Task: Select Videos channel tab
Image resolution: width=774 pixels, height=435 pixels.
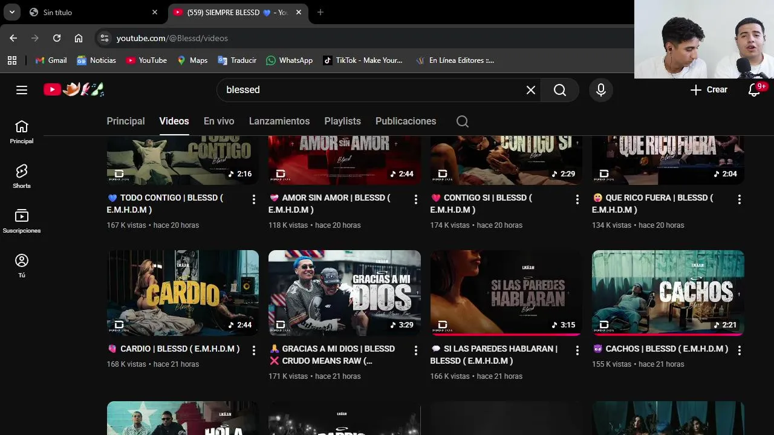Action: point(174,121)
